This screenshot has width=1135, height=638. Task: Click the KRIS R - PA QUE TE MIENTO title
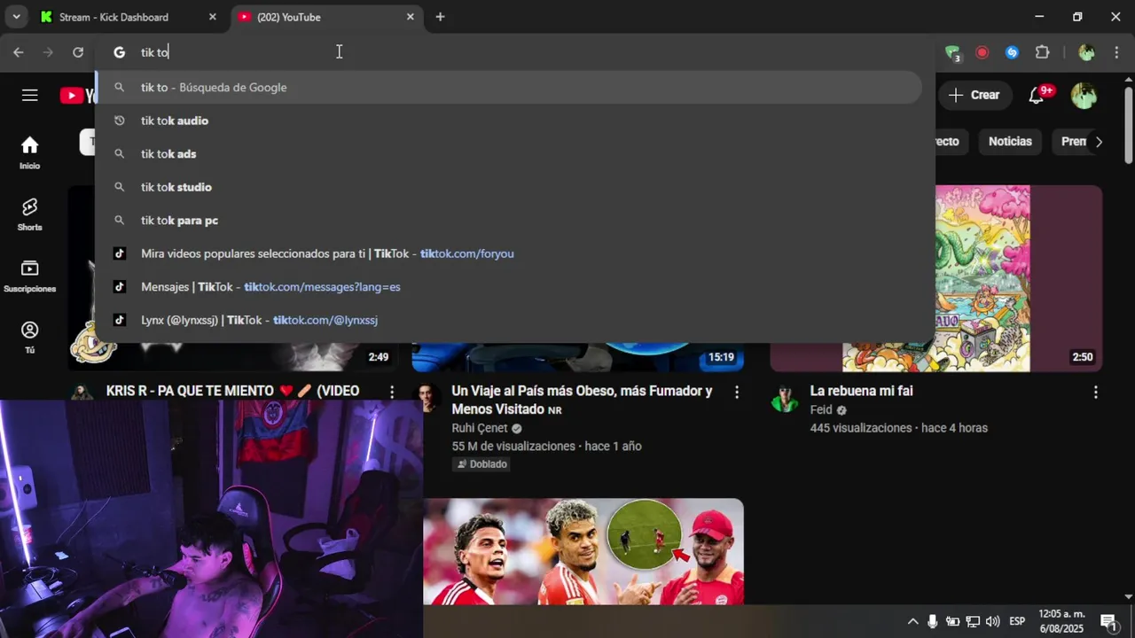(232, 391)
